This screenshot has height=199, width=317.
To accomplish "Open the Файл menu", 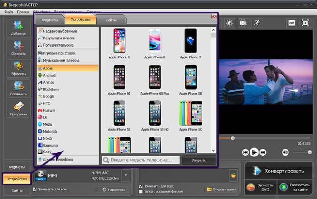I will tap(9, 12).
